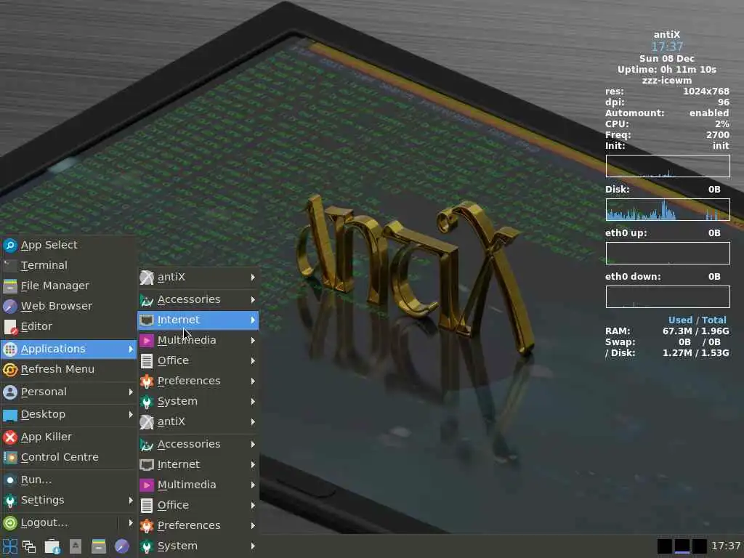744x558 pixels.
Task: Expand the lower Preferences entry arrow
Action: (253, 526)
